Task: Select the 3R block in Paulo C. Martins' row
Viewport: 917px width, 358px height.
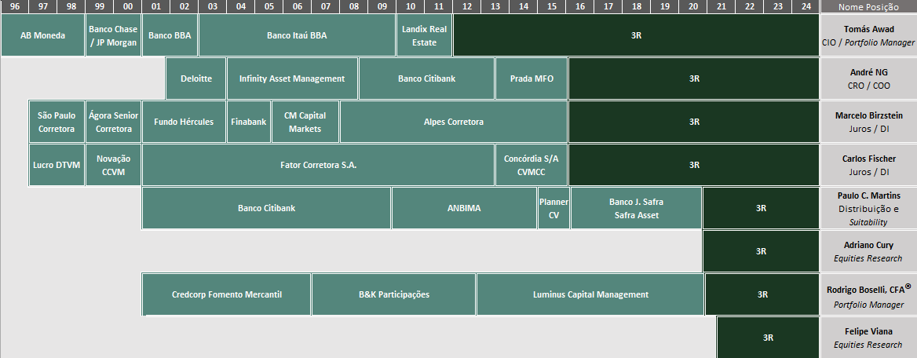Action: (761, 208)
